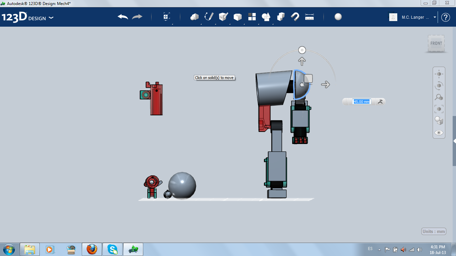The width and height of the screenshot is (456, 256).
Task: Undo the last action
Action: coord(123,17)
